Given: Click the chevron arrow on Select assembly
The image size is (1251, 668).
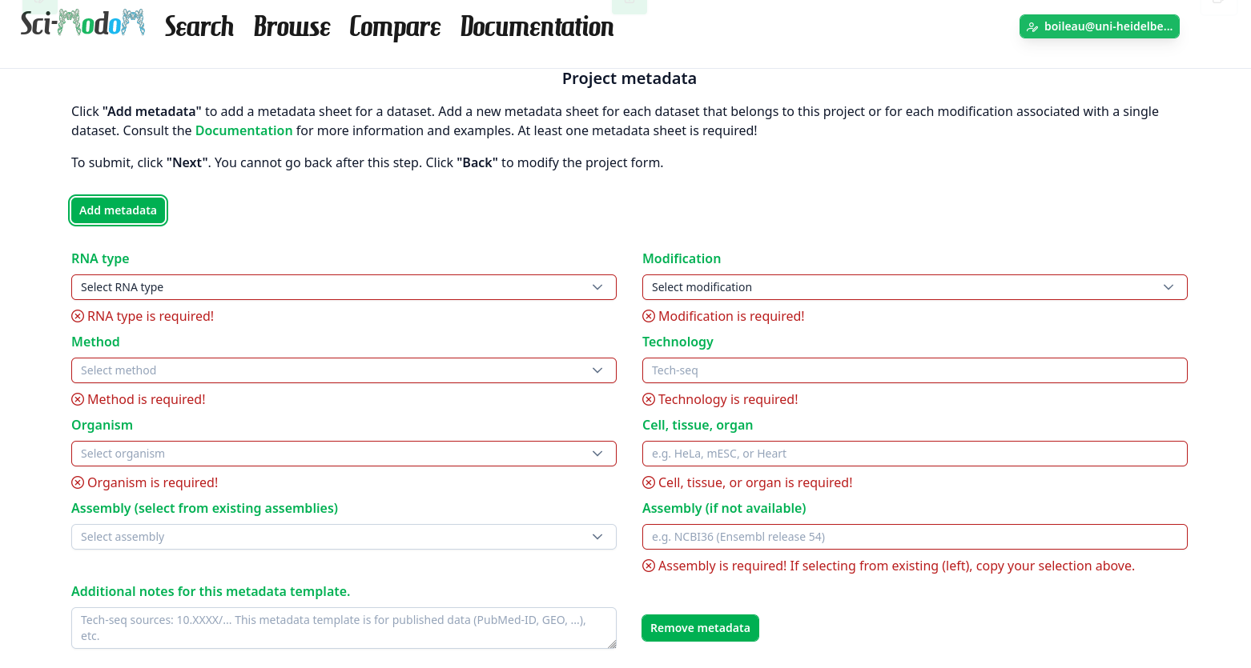Looking at the screenshot, I should point(597,537).
